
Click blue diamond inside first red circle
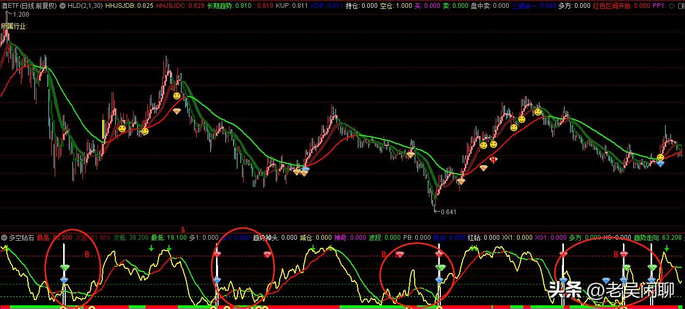(64, 280)
